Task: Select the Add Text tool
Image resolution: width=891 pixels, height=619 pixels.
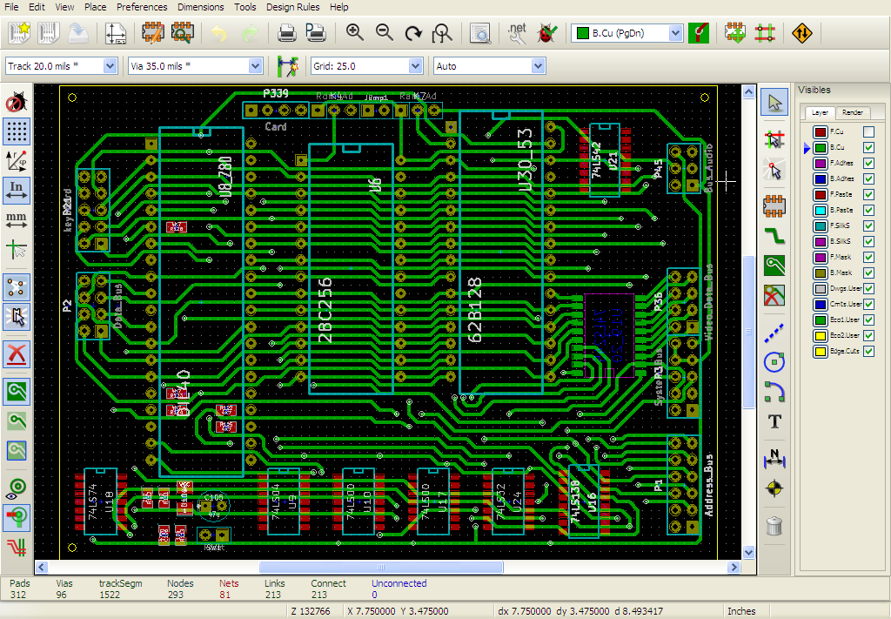Action: click(x=774, y=421)
